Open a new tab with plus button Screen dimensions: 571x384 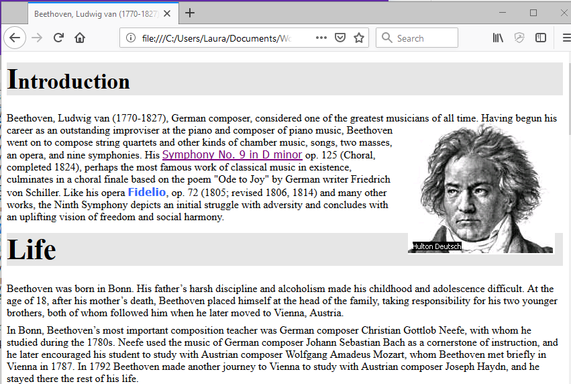(x=190, y=13)
